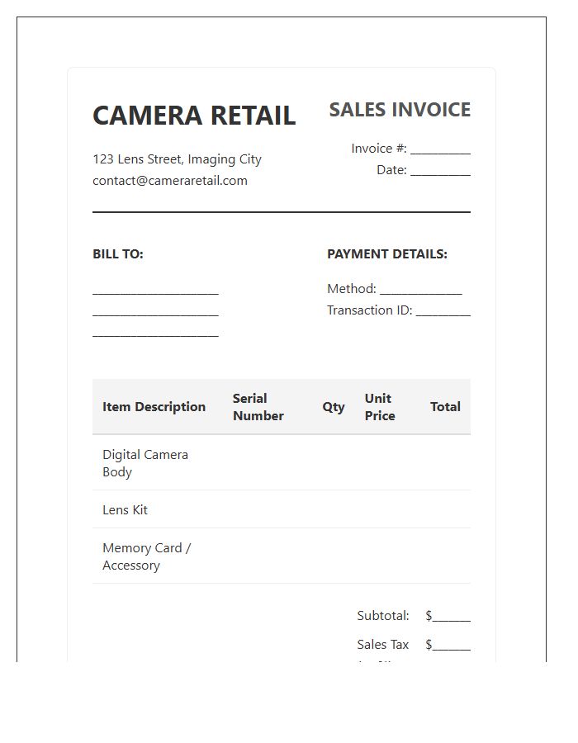Screen dimensions: 578x743
Task: Click the contact@cameraretail.com email text
Action: pyautogui.click(x=170, y=181)
